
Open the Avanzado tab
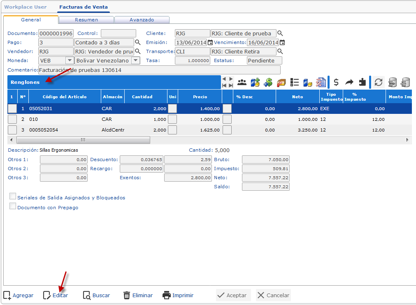(x=142, y=20)
